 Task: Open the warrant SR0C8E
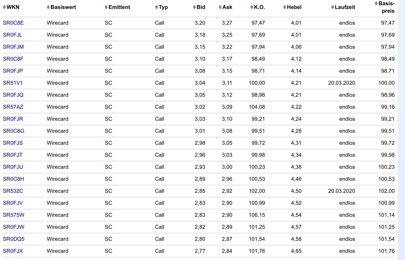tap(13, 23)
